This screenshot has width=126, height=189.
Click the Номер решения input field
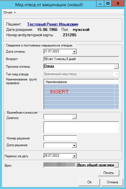60,138
